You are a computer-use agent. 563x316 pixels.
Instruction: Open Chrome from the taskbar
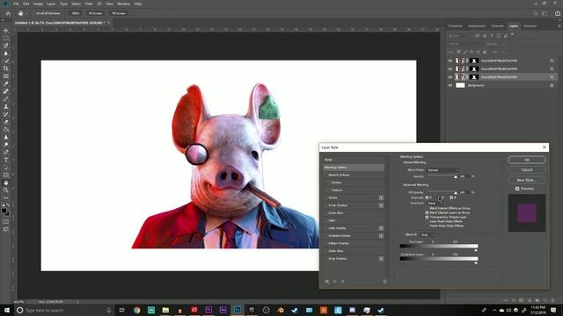pos(137,310)
